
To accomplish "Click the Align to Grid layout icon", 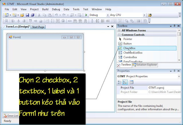I will pos(7,21).
